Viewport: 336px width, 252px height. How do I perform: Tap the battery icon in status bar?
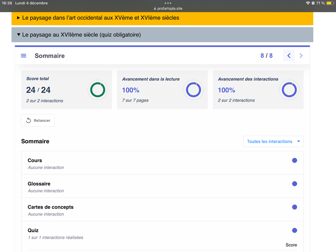(327, 3)
